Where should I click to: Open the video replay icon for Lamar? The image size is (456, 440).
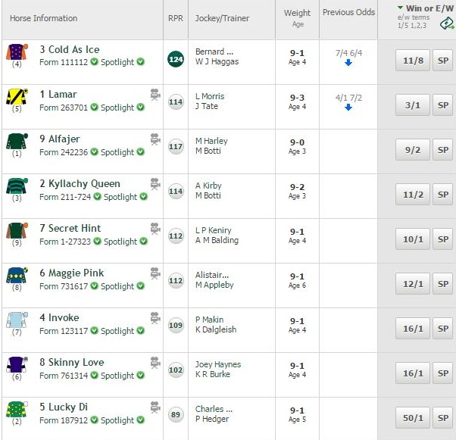155,95
